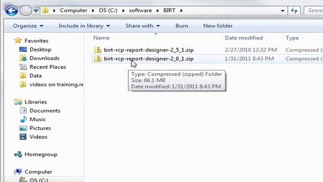Sort by the Date modified column header
The height and width of the screenshot is (182, 323).
click(244, 38)
